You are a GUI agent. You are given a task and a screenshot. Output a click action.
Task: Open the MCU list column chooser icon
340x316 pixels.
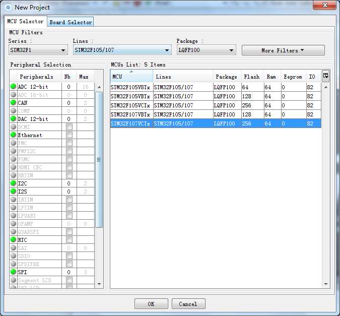click(326, 76)
